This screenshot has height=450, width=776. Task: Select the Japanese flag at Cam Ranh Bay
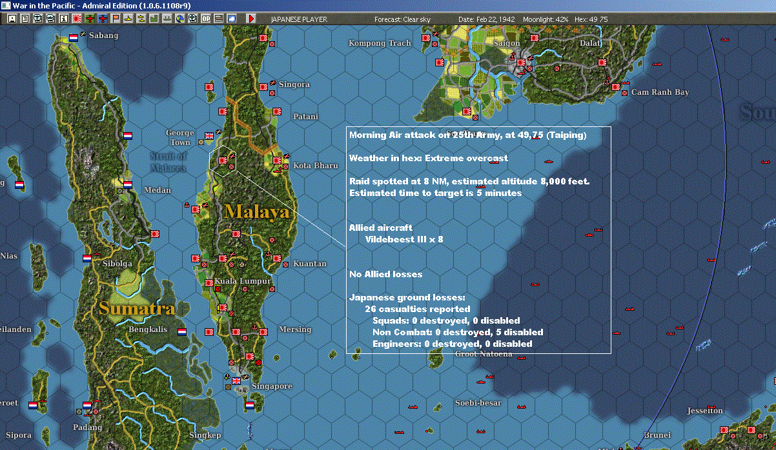tap(615, 86)
